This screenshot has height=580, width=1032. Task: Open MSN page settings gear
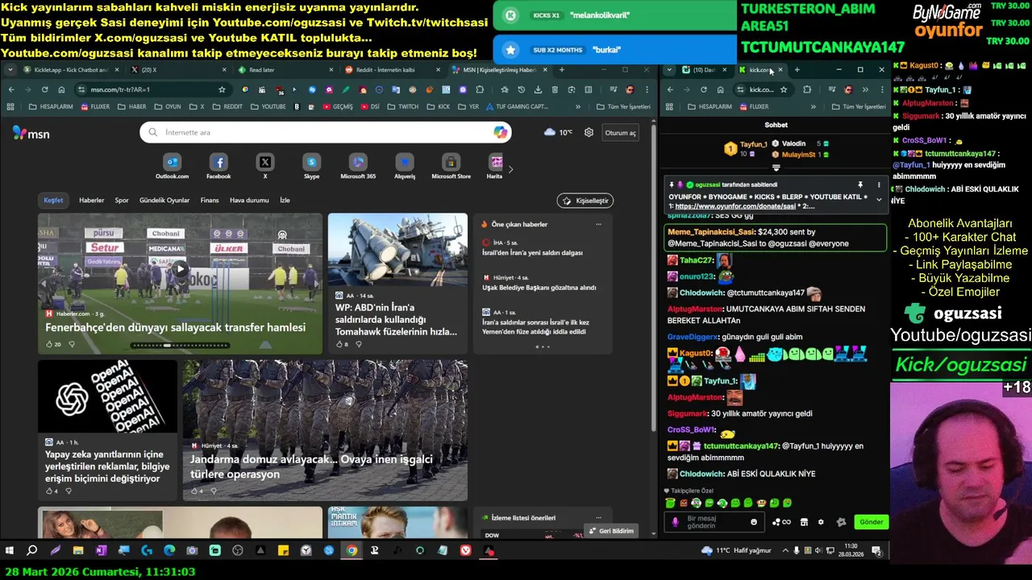click(x=589, y=132)
